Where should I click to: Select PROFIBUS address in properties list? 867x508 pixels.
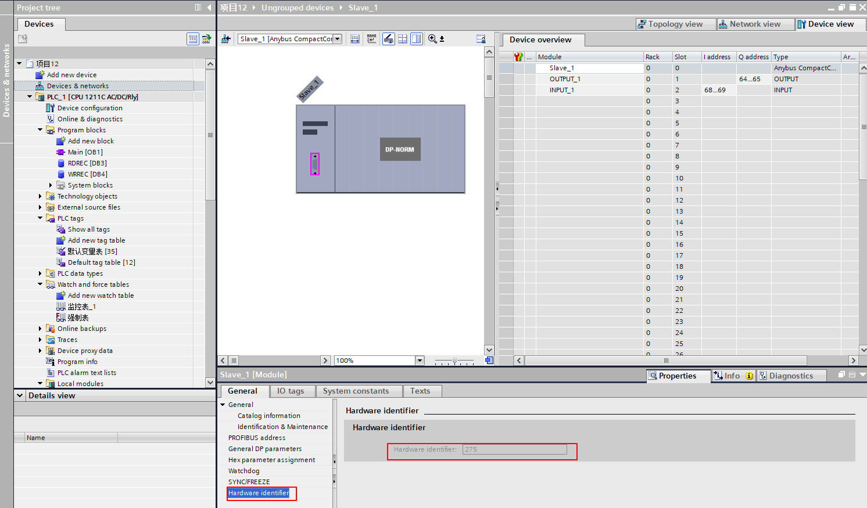[257, 438]
